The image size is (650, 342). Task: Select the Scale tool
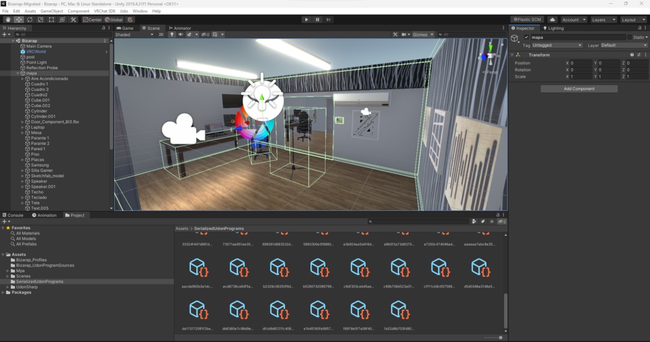(x=41, y=20)
